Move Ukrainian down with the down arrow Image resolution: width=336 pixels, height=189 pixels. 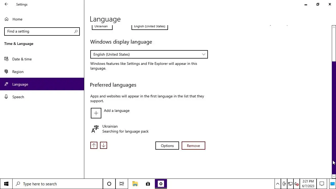(x=103, y=145)
